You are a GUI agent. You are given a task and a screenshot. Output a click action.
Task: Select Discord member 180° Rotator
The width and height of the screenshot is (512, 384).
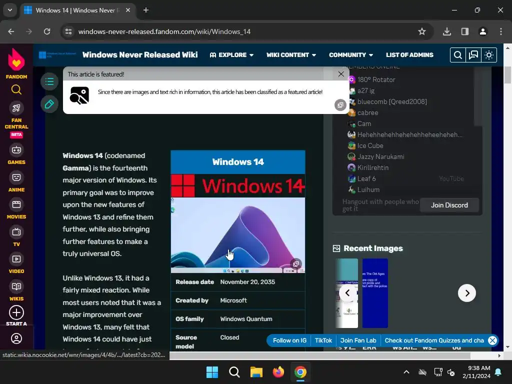[376, 79]
